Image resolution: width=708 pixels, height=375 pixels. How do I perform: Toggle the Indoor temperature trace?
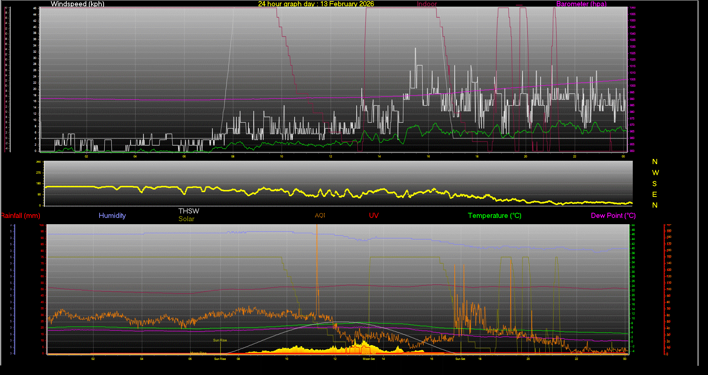coord(426,4)
